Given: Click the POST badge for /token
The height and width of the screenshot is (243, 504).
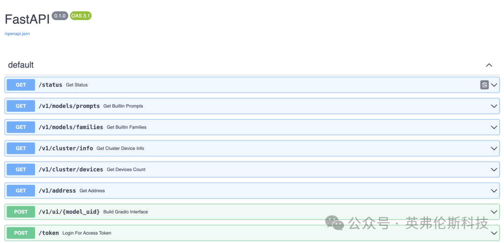Looking at the screenshot, I should point(21,233).
